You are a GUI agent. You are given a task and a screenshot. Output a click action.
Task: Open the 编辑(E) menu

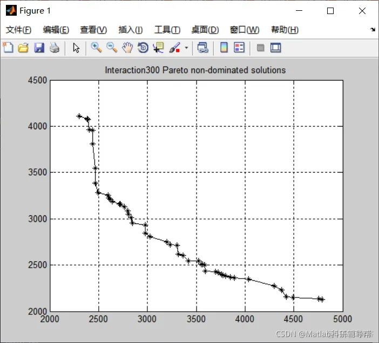point(56,30)
